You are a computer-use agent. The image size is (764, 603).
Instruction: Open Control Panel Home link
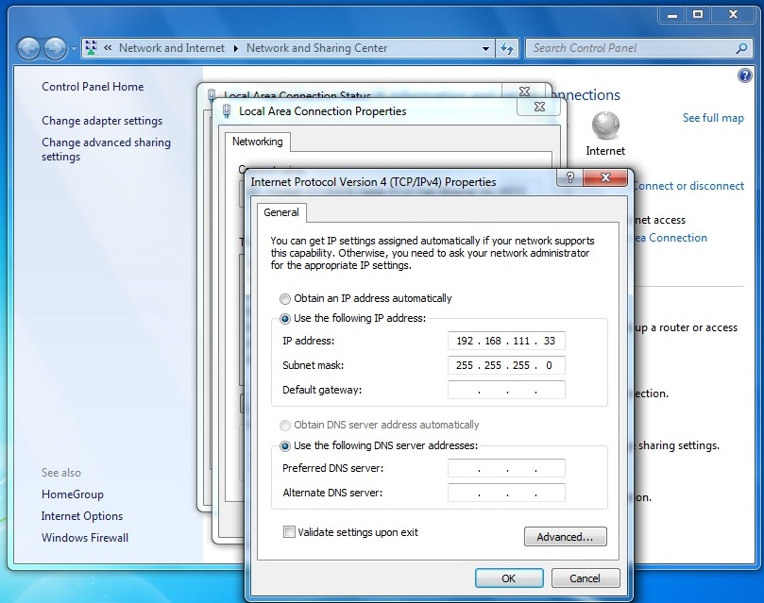click(x=93, y=87)
